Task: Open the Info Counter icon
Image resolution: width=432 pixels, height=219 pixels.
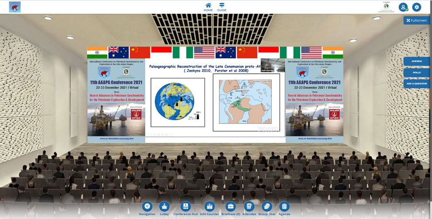Action: pos(209,209)
